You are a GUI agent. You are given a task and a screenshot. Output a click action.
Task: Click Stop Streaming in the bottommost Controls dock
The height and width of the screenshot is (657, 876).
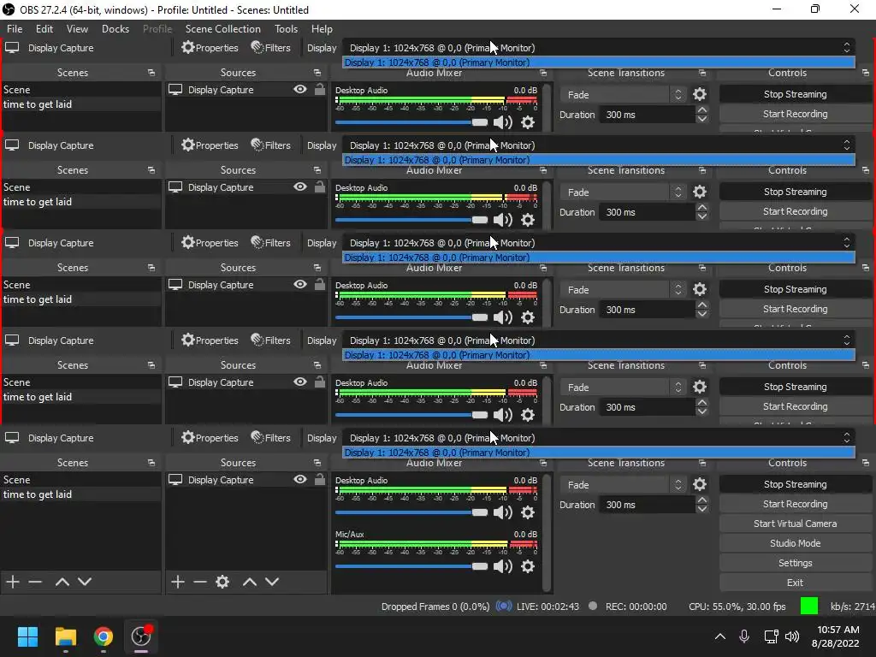tap(795, 484)
